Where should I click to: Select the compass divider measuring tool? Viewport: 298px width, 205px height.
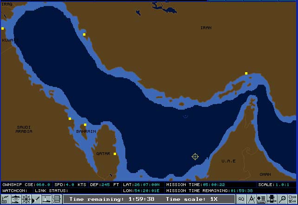(x=251, y=199)
